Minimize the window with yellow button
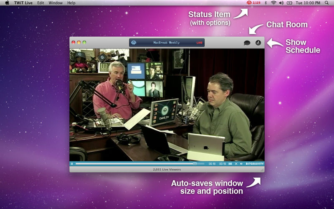Image resolution: width=334 pixels, height=209 pixels. coord(79,42)
